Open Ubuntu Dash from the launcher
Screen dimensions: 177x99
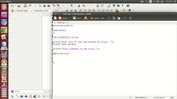pos(4,7)
